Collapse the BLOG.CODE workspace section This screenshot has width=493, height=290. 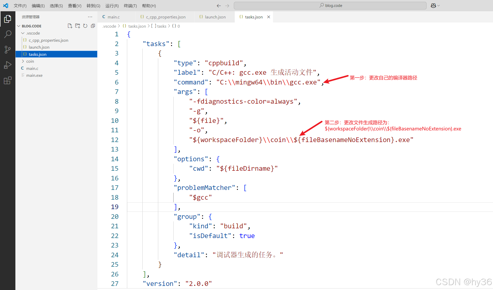click(18, 26)
